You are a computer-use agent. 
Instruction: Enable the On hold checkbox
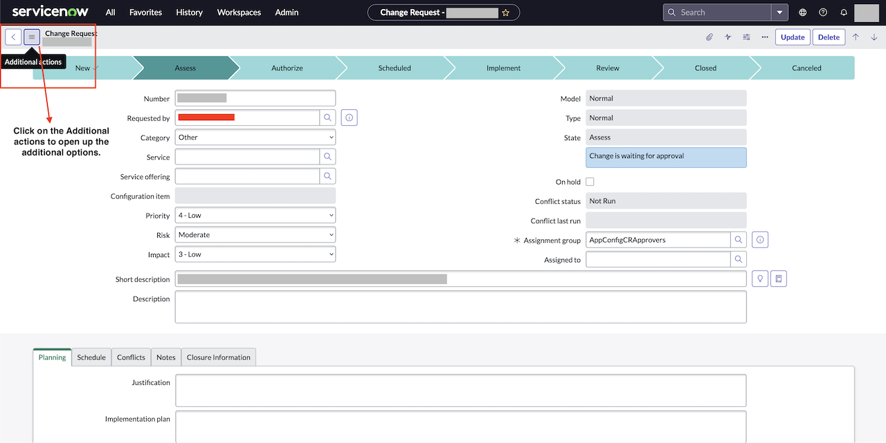click(590, 181)
